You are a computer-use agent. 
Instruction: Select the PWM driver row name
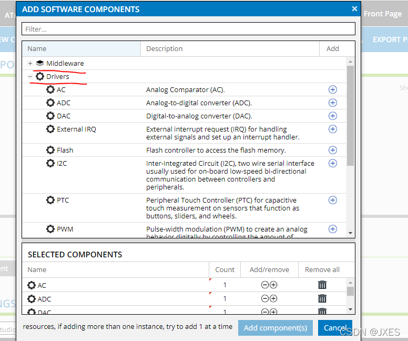[65, 229]
